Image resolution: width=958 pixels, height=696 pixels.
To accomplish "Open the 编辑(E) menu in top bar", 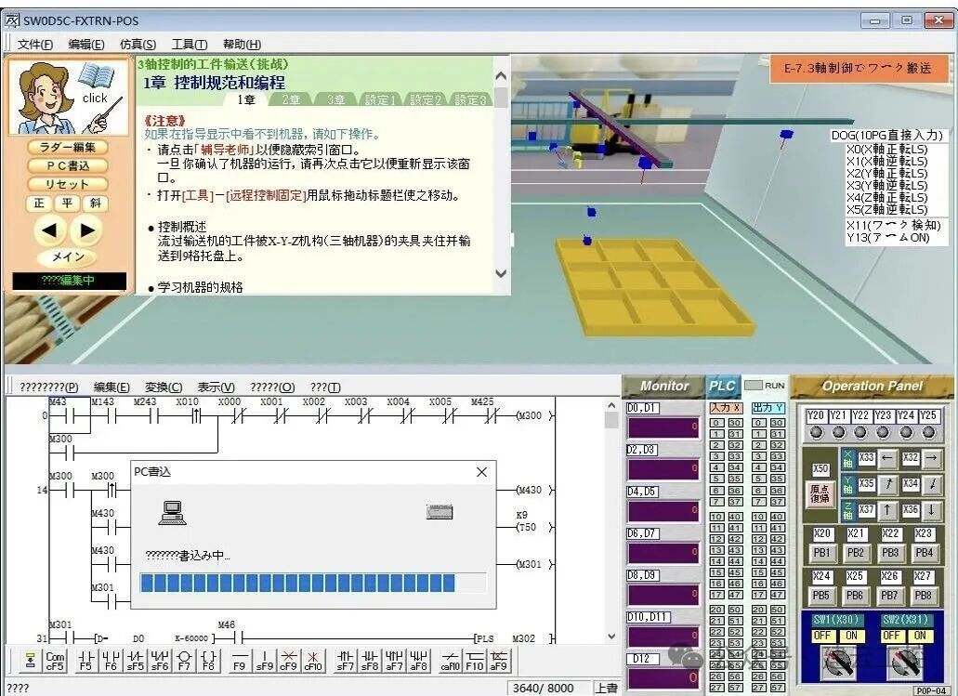I will click(86, 44).
